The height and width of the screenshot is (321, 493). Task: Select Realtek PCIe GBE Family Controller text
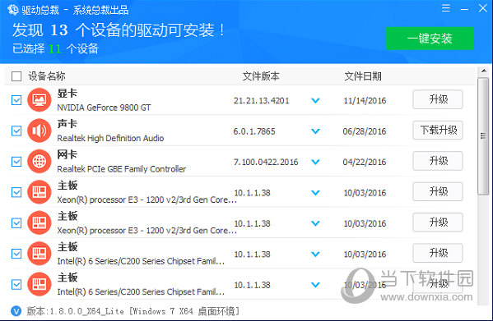click(x=121, y=169)
